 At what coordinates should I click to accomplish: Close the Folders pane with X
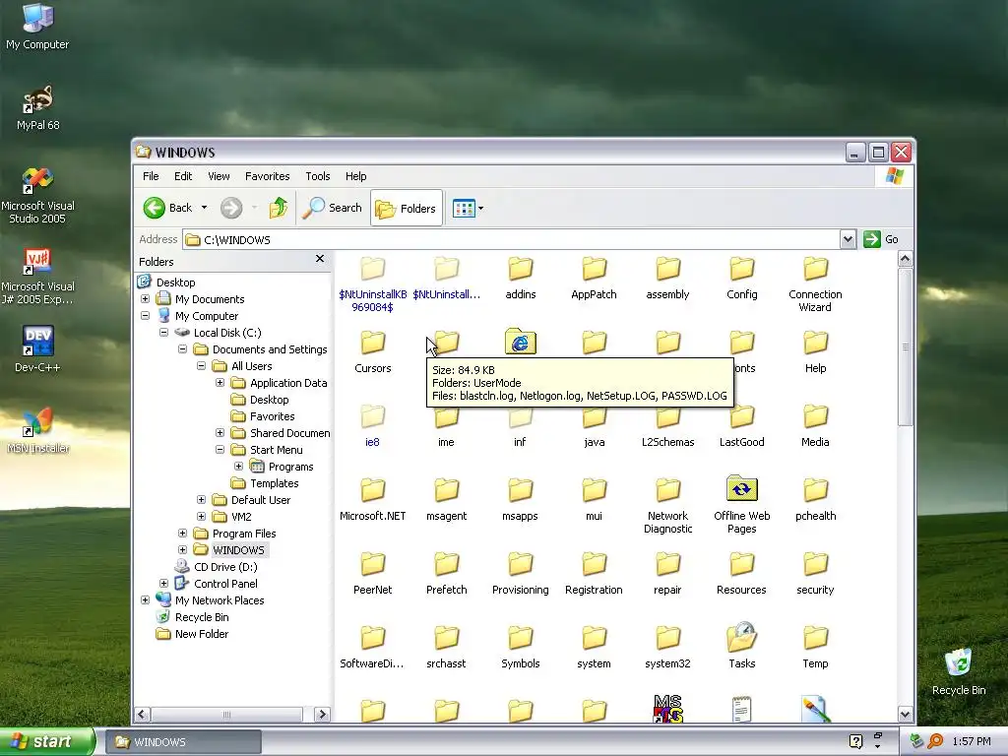(x=320, y=259)
